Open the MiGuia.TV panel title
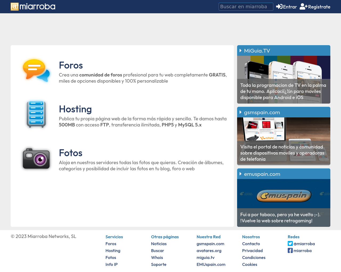This screenshot has height=272, width=341. point(257,51)
